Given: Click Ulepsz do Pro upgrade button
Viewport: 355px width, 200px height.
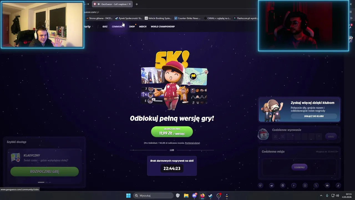Looking at the screenshot, I should point(172,132).
